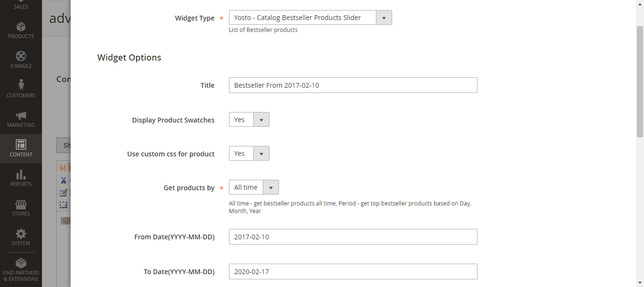Open the Stores sidebar menu
The image size is (644, 287).
point(21,208)
